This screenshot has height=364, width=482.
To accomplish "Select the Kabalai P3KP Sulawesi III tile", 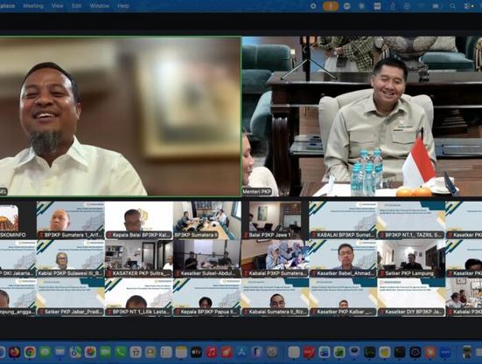I will click(x=70, y=258).
